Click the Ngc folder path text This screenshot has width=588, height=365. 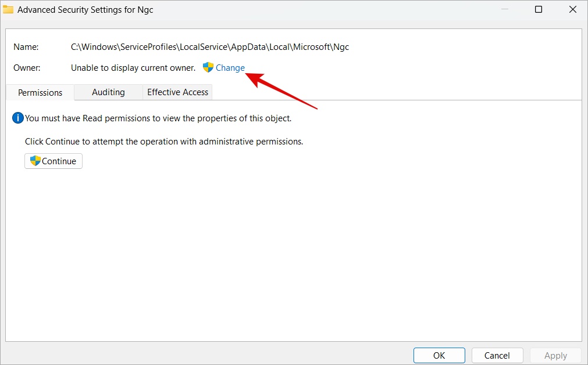[x=210, y=47]
